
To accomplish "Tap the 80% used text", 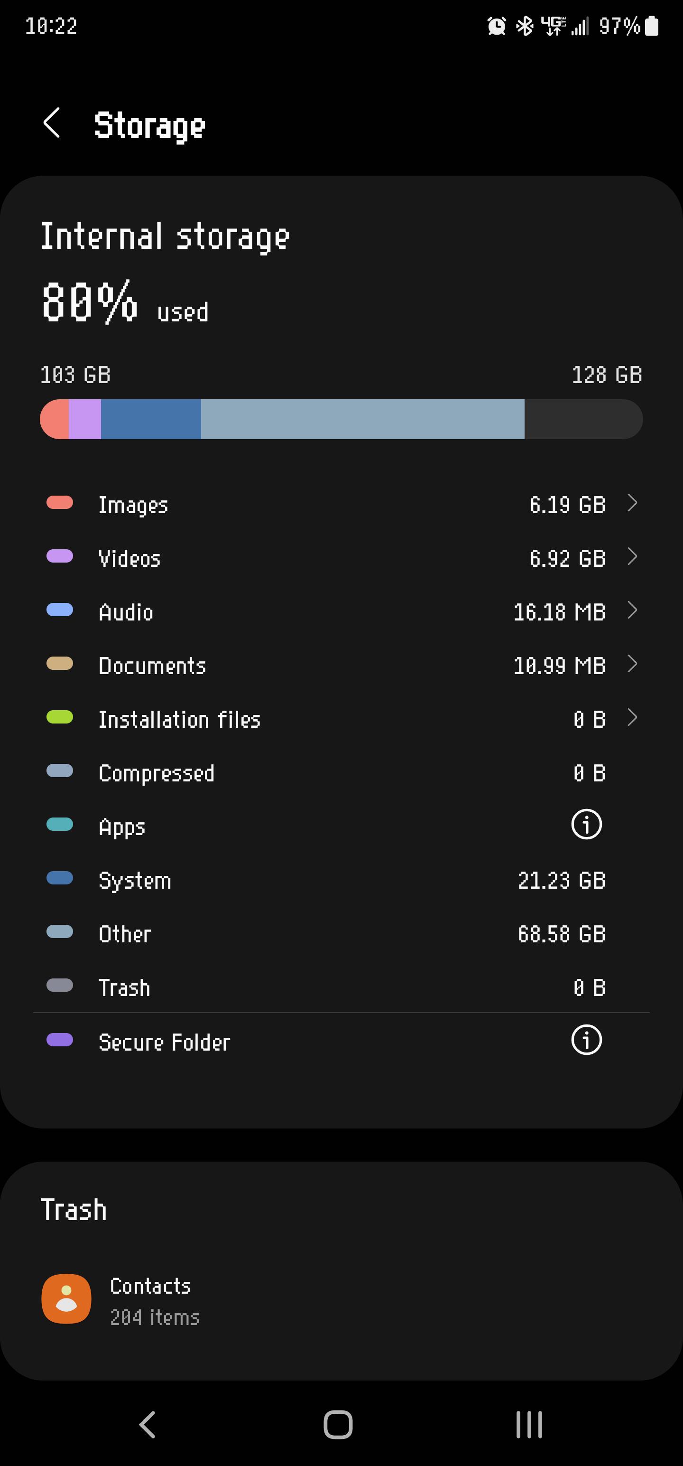I will 125,303.
